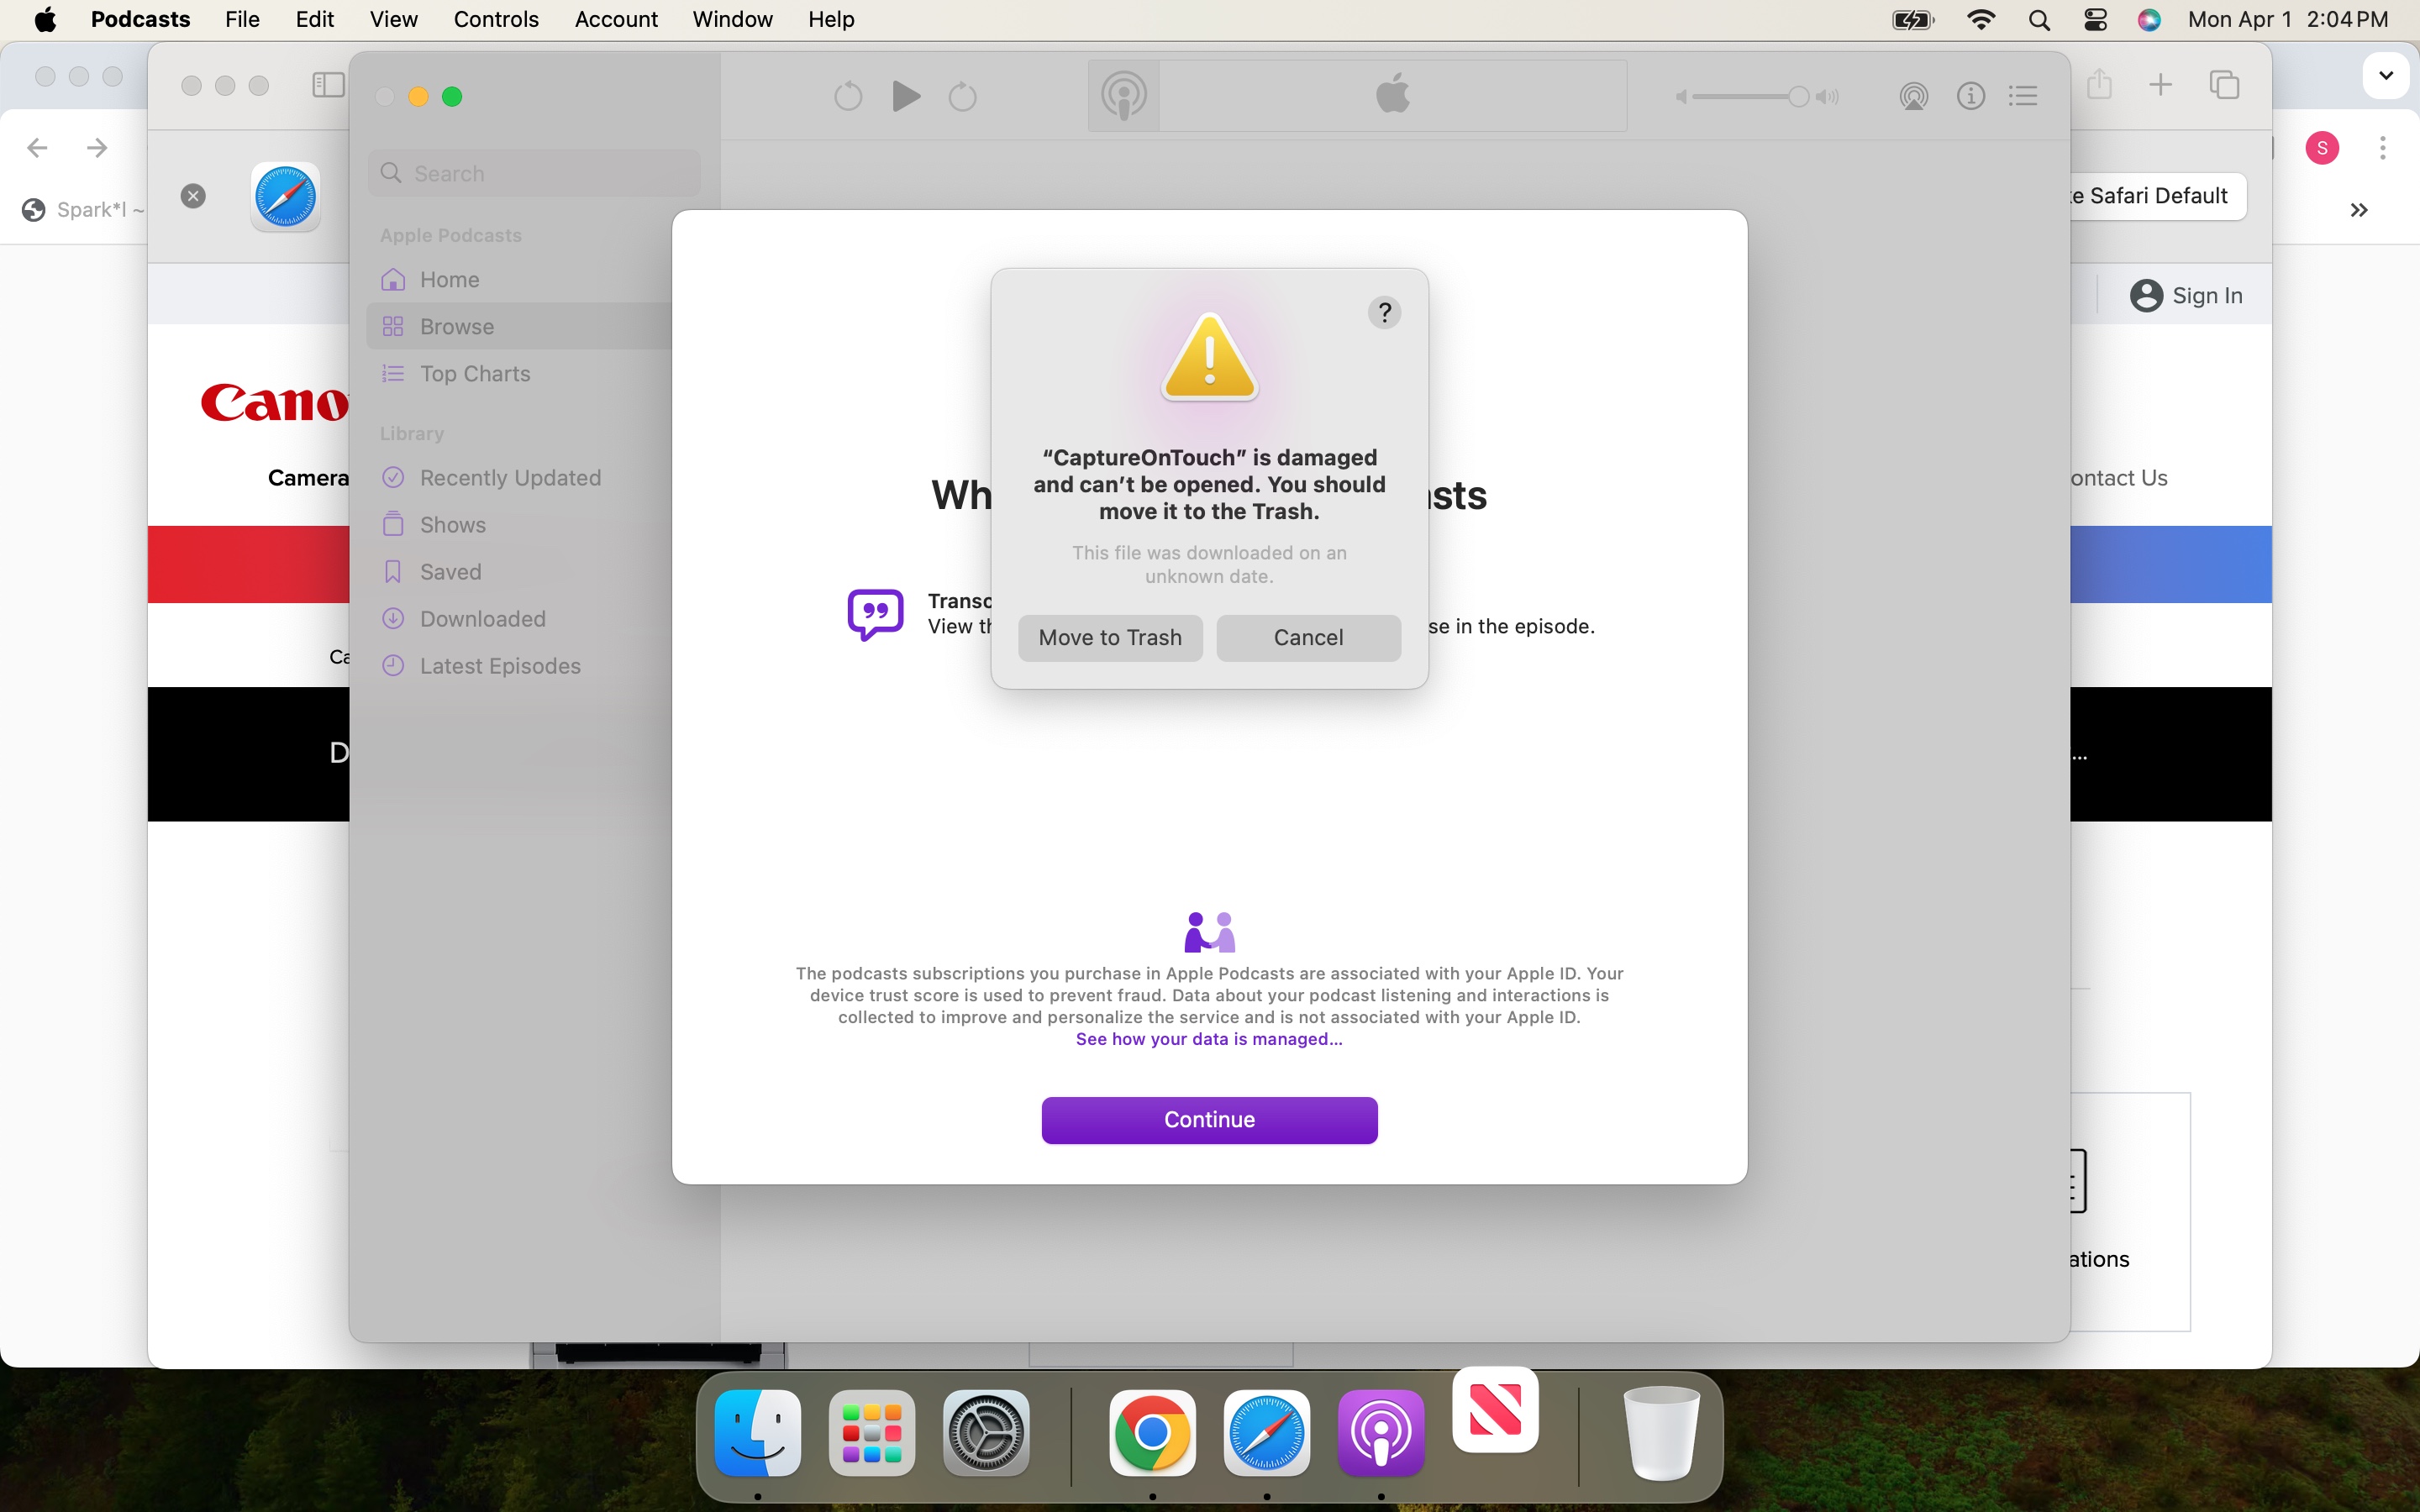
Task: Open Control Center in the menu bar
Action: (2094, 19)
